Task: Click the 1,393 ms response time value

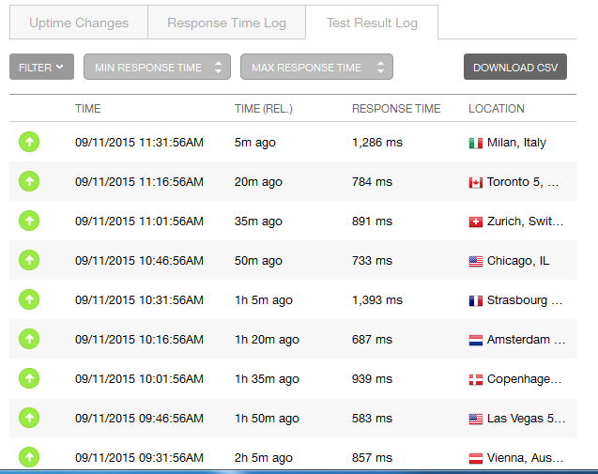Action: (377, 300)
